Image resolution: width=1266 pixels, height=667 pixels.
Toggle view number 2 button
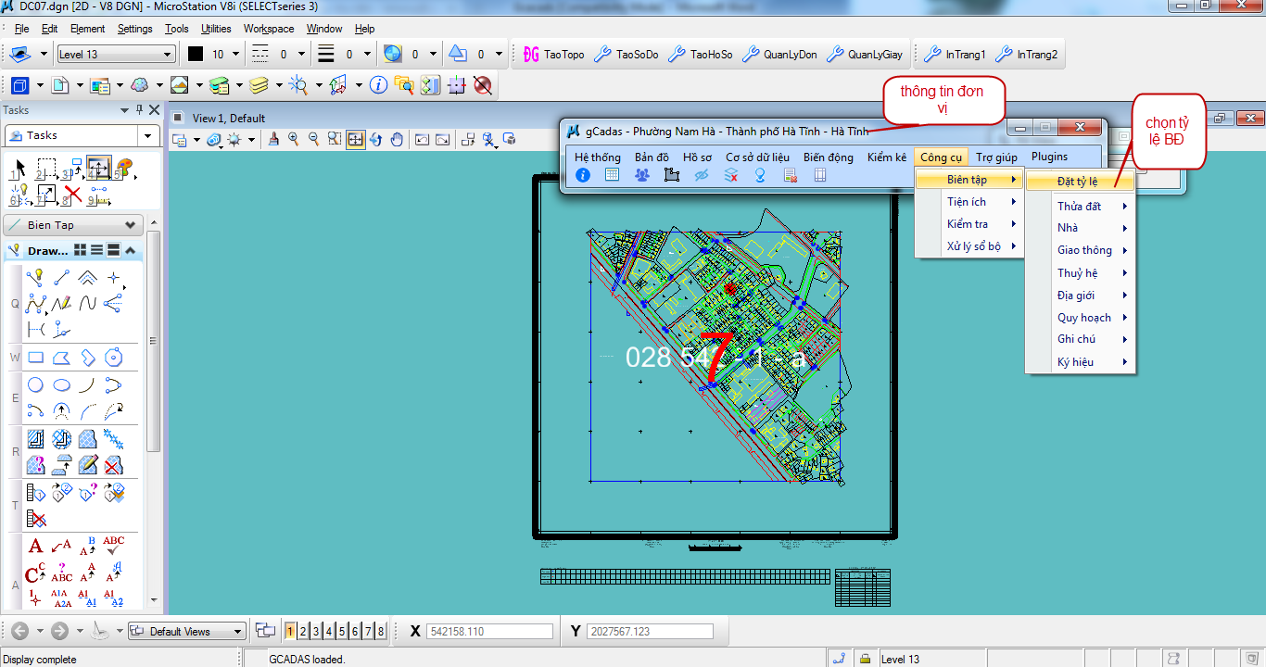[303, 632]
